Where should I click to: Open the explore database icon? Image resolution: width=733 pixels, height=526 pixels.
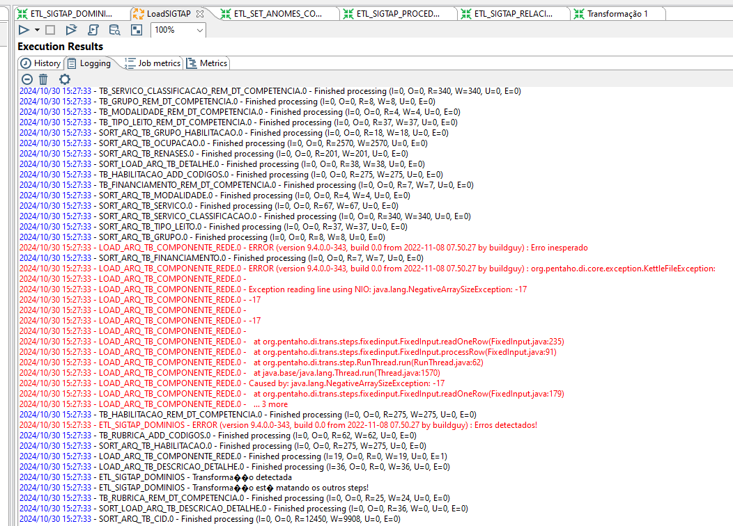pyautogui.click(x=114, y=30)
